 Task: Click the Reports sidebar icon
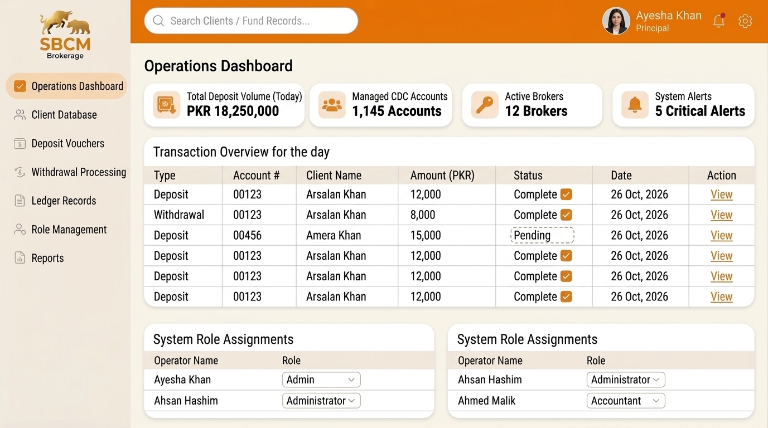pos(20,257)
